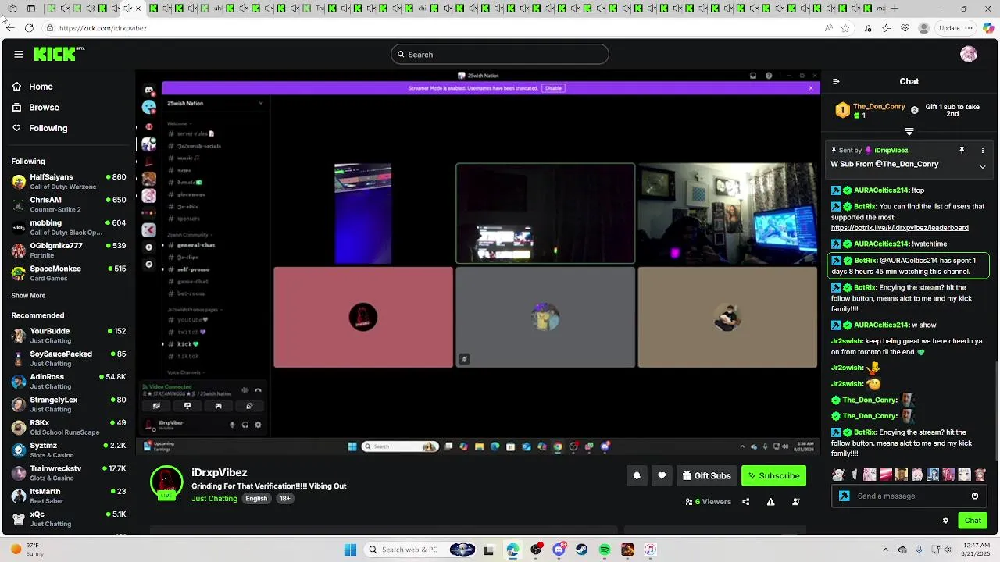The width and height of the screenshot is (1000, 562).
Task: Open the botrix leaderboard link in chat
Action: [x=899, y=228]
